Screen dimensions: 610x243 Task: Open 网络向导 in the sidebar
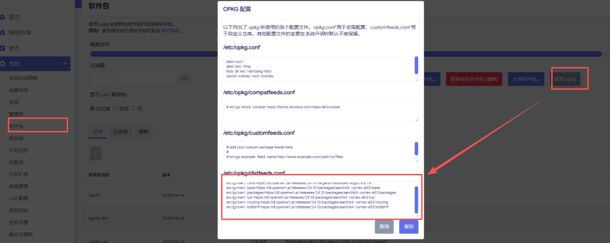pyautogui.click(x=20, y=33)
